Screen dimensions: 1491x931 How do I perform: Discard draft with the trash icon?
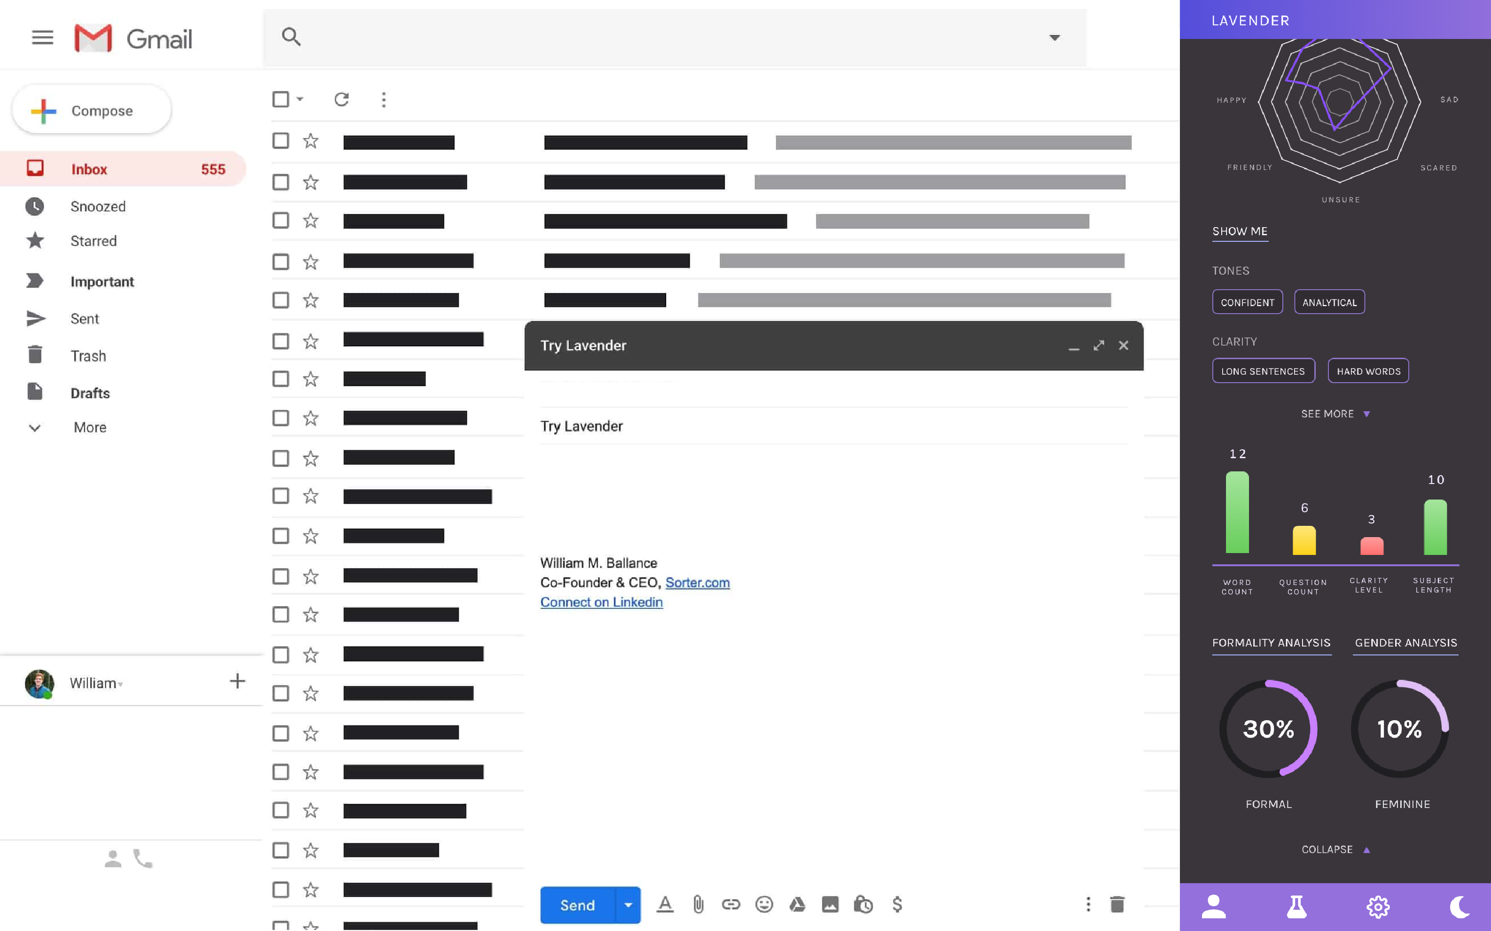1117,904
